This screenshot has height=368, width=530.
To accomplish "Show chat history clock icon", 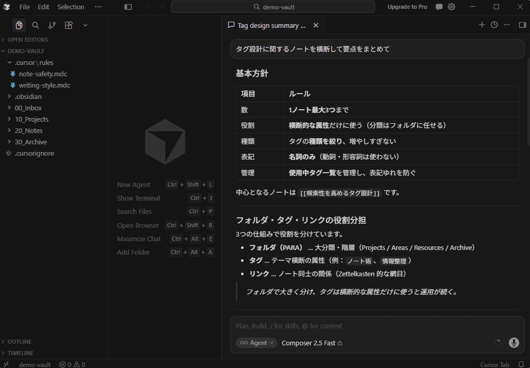I will [494, 25].
